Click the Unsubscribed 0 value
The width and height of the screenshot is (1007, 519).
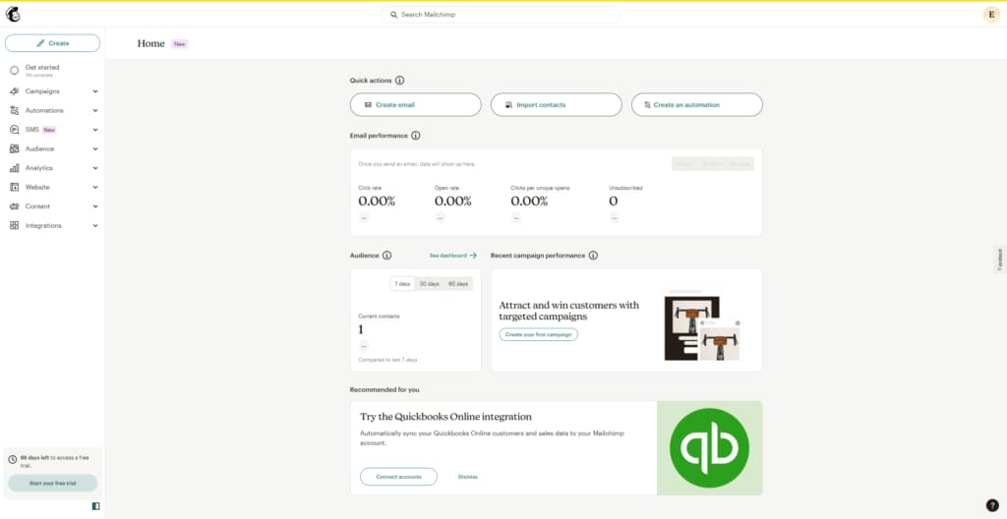click(614, 202)
